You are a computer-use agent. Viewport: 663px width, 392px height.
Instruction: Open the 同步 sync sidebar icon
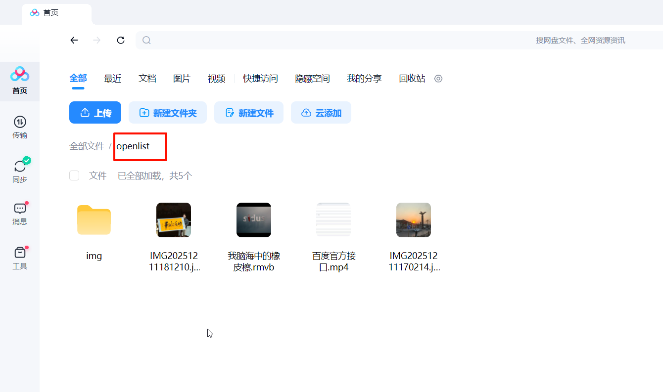coord(20,171)
